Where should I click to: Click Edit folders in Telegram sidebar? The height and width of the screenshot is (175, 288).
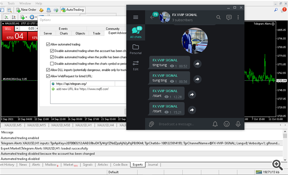click(136, 65)
